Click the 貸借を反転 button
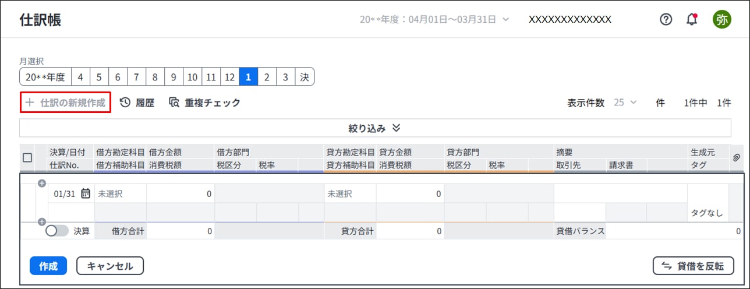 (694, 266)
